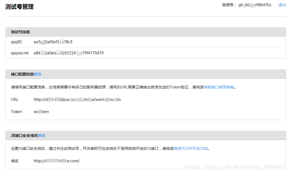
Task: Click the 域名 value ending in e.com/
Action: pos(57,161)
